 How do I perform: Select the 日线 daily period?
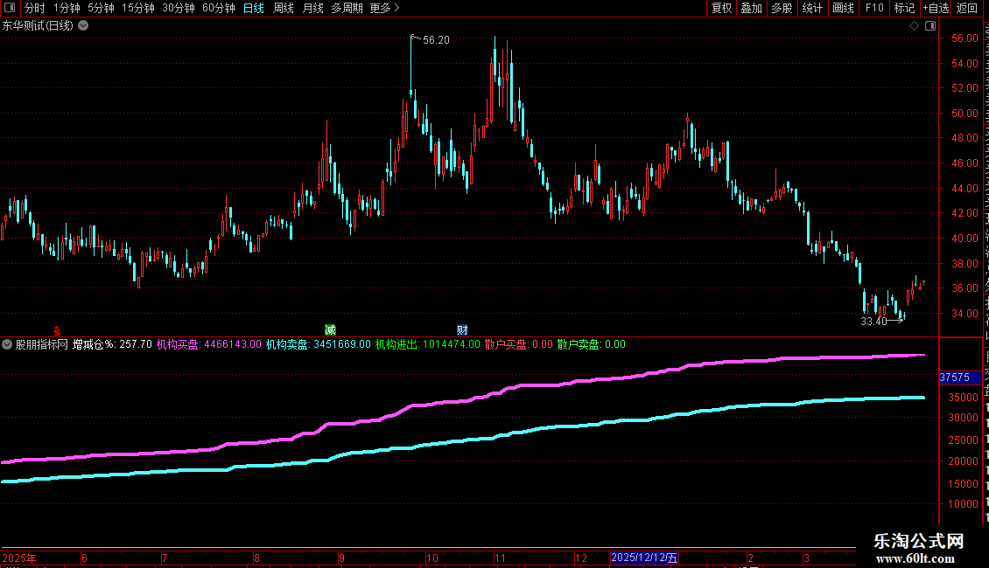[254, 8]
